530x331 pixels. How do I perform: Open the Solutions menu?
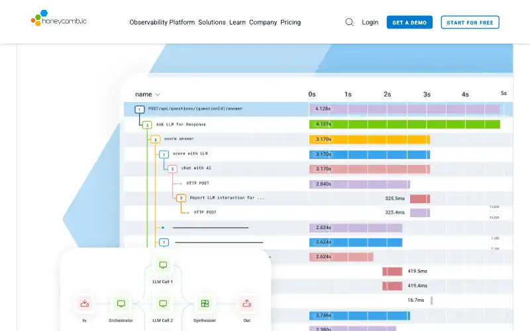point(212,23)
